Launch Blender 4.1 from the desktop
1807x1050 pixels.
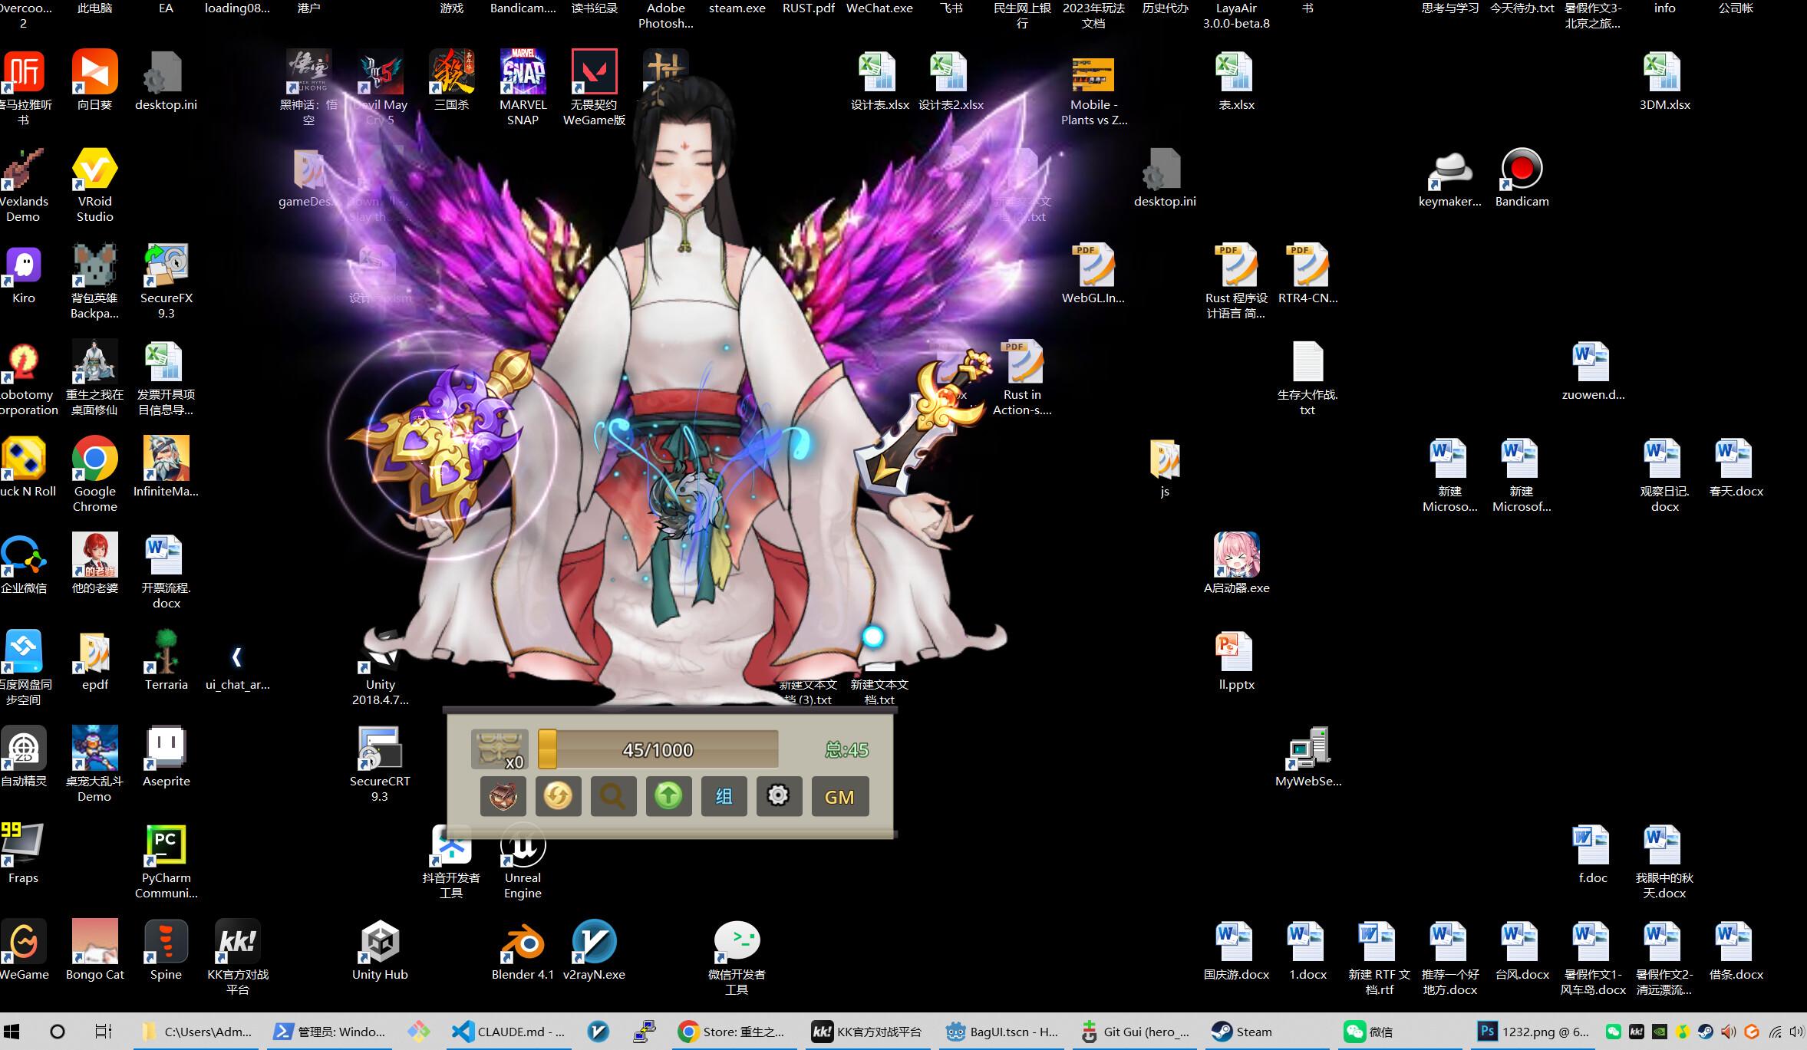point(523,942)
